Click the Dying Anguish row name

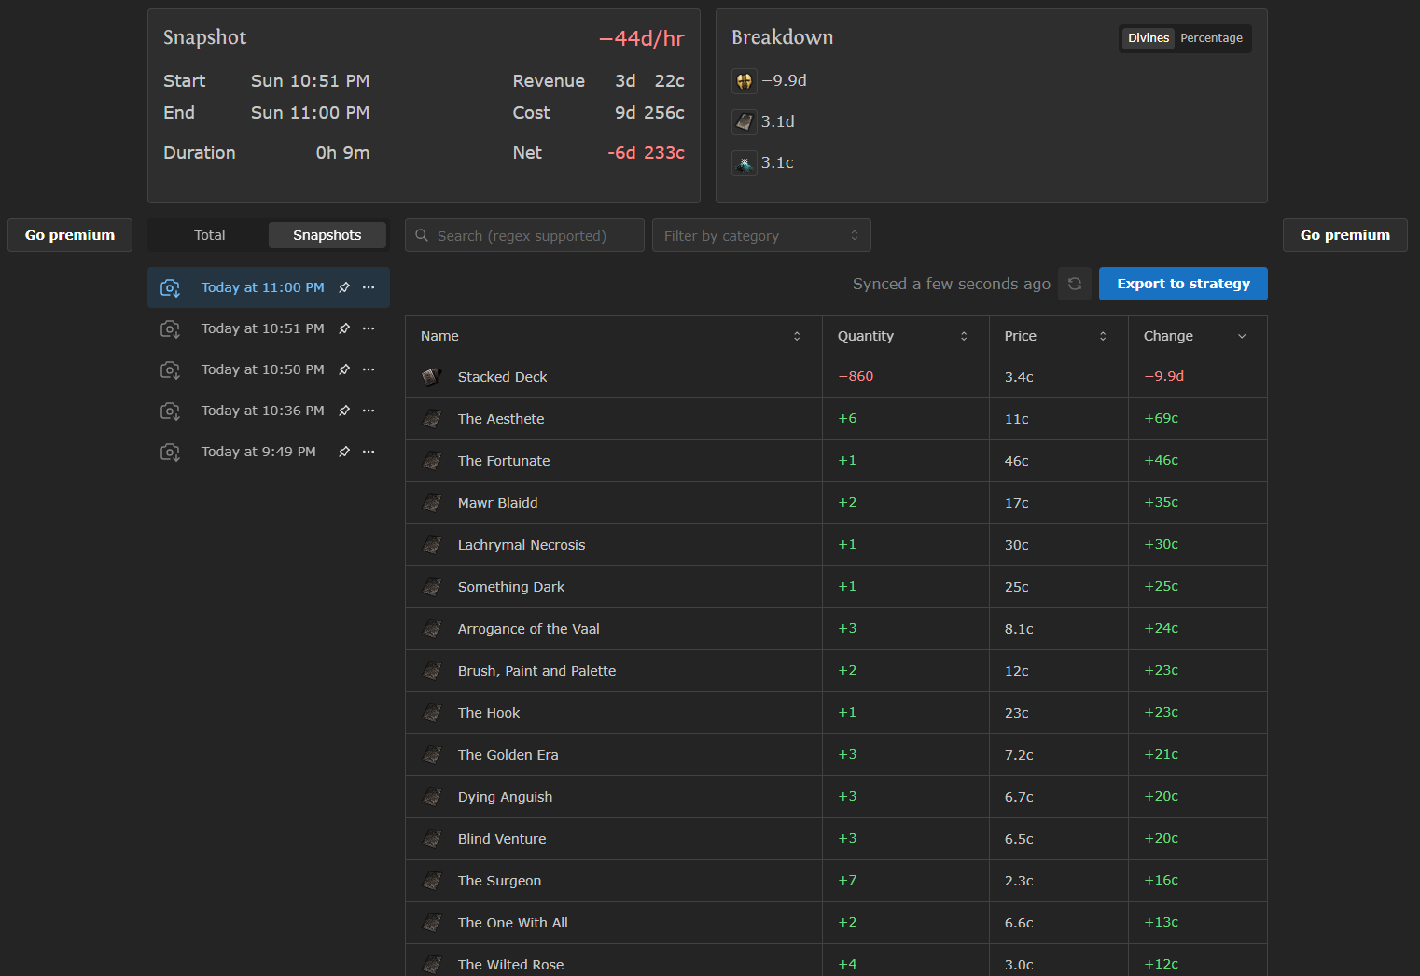pyautogui.click(x=505, y=797)
